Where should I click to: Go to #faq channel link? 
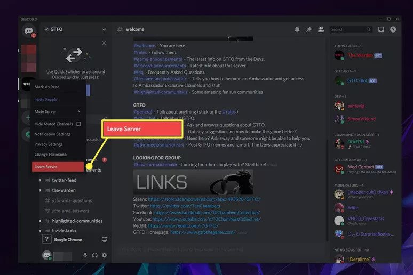tap(139, 72)
